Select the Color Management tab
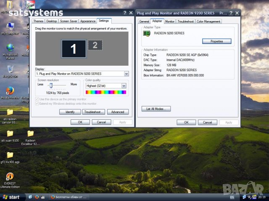Viewport: 269px width, 201px height. [208, 21]
